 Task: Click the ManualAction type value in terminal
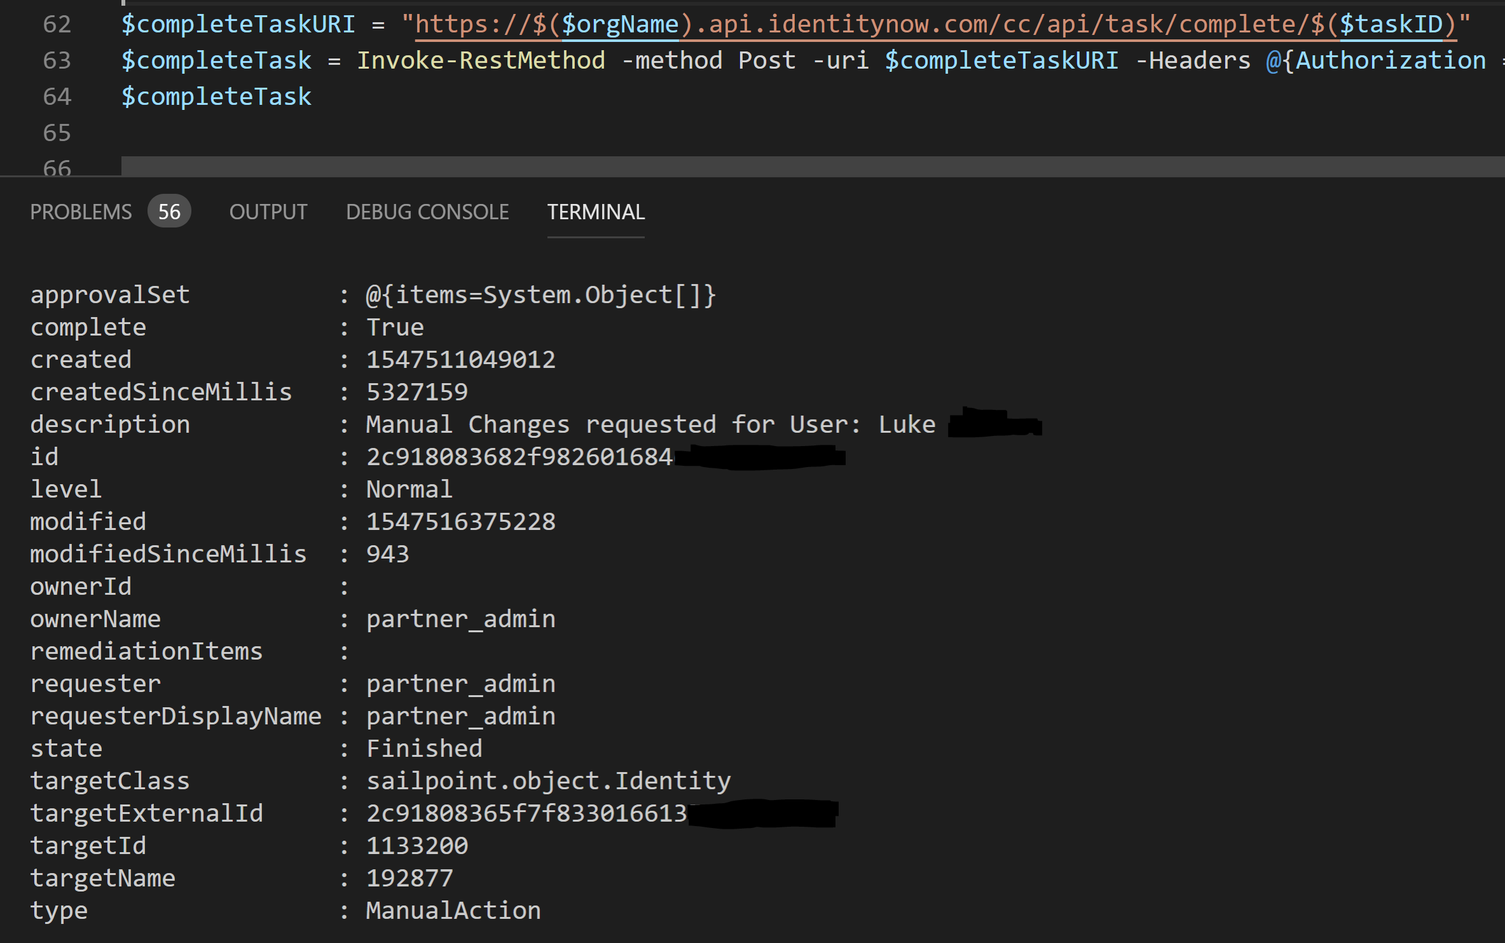tap(453, 911)
